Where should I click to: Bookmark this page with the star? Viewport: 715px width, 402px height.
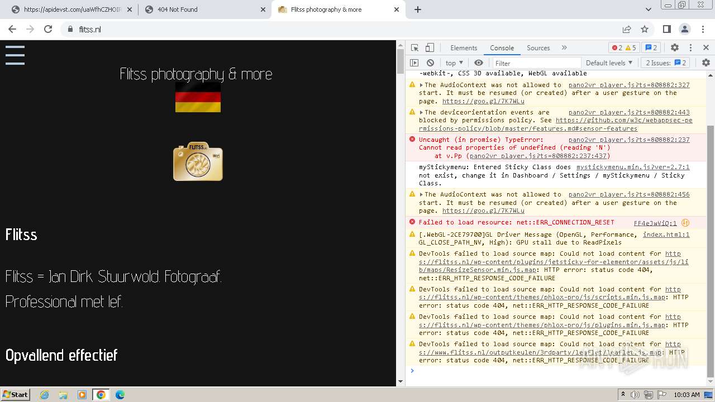point(645,30)
